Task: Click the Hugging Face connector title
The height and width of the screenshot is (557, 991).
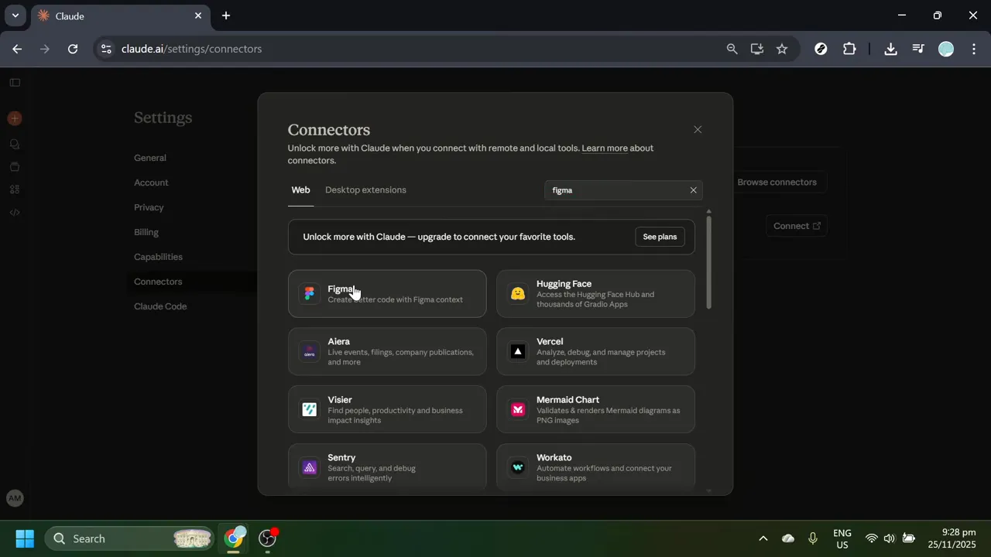Action: [564, 284]
